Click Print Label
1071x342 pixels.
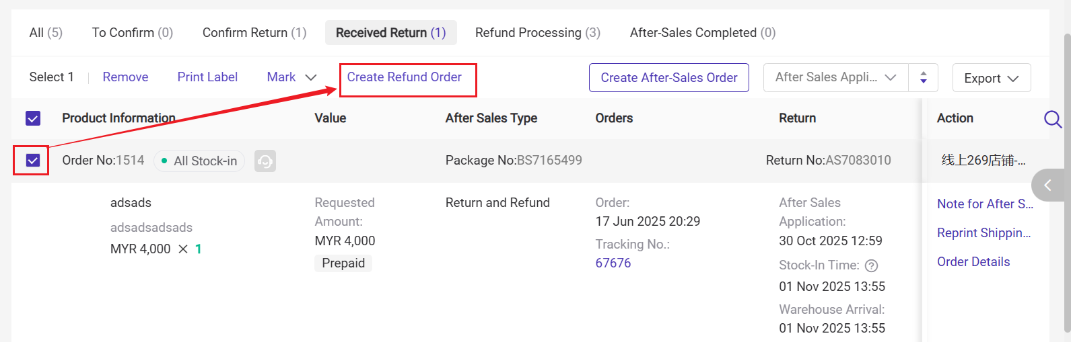(x=207, y=77)
